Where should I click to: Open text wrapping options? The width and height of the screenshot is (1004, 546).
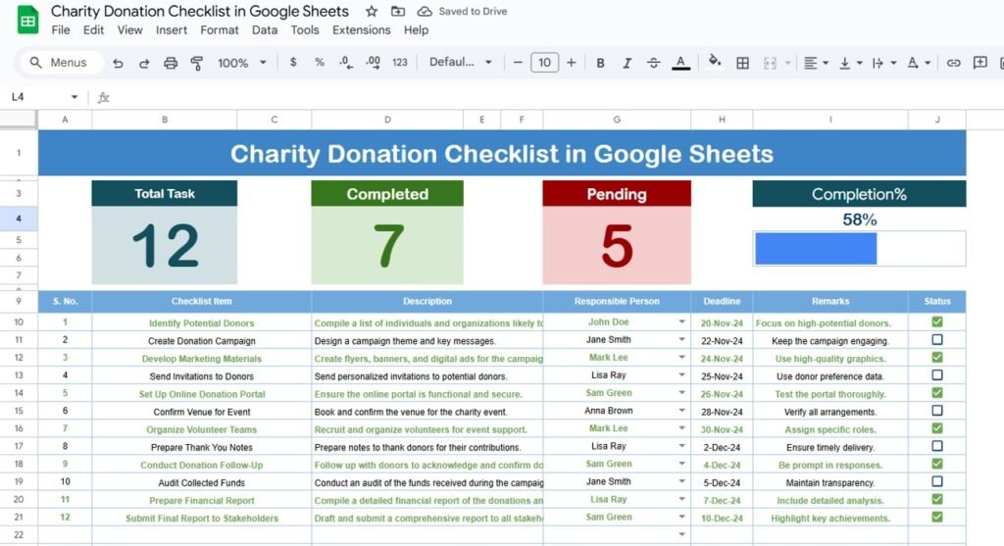tap(883, 63)
